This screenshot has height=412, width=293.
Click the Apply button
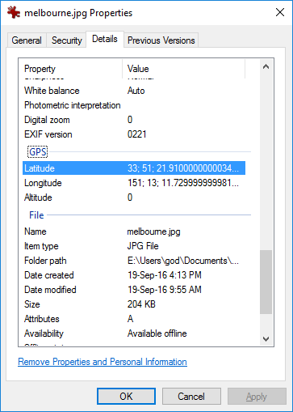pyautogui.click(x=257, y=397)
